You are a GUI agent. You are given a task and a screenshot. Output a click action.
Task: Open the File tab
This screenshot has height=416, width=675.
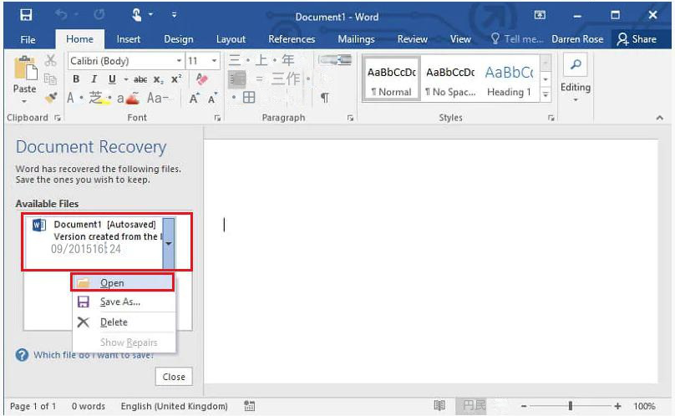tap(28, 39)
